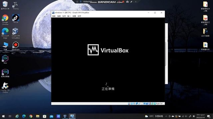Image resolution: width=213 pixels, height=119 pixels.
Task: Open the Google Chrome desktop shortcut
Action: (x=5, y=20)
